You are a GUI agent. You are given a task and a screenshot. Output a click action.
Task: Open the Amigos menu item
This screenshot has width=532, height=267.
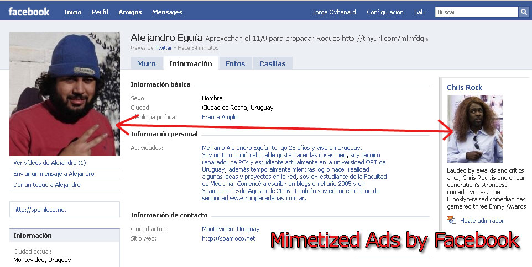click(x=130, y=12)
